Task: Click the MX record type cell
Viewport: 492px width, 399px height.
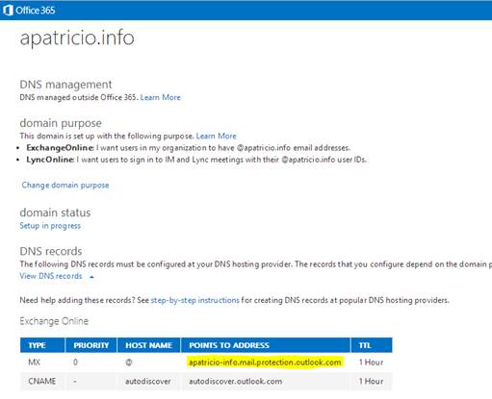Action: [x=35, y=362]
